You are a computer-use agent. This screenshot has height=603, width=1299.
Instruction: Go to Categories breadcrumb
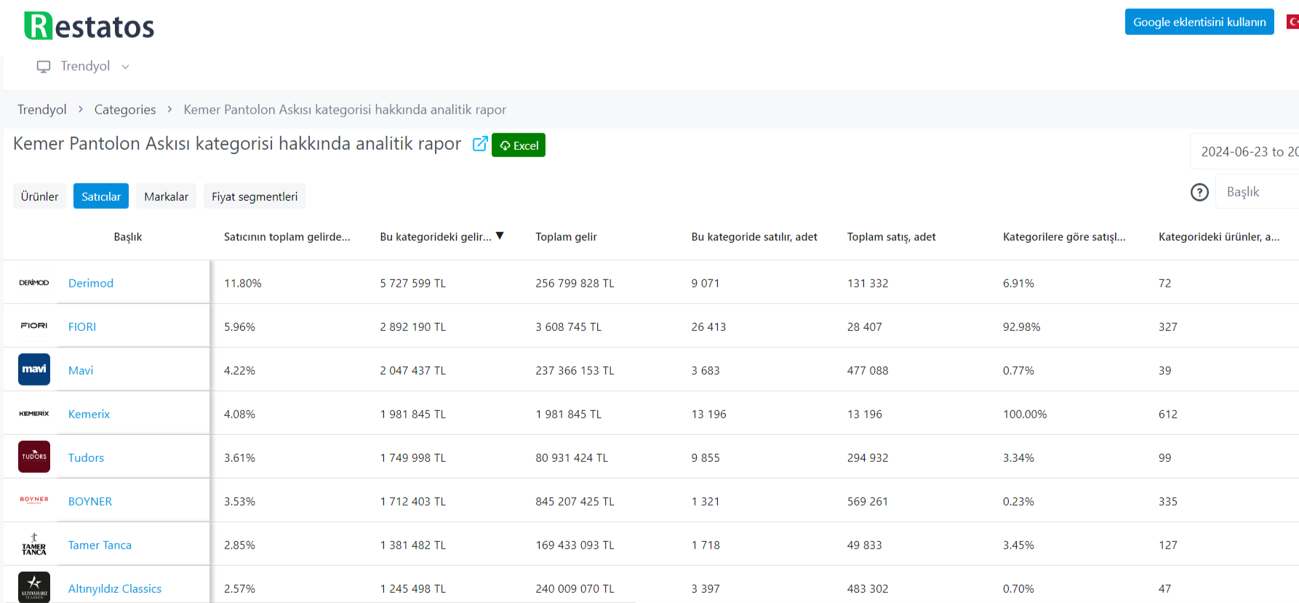point(125,109)
